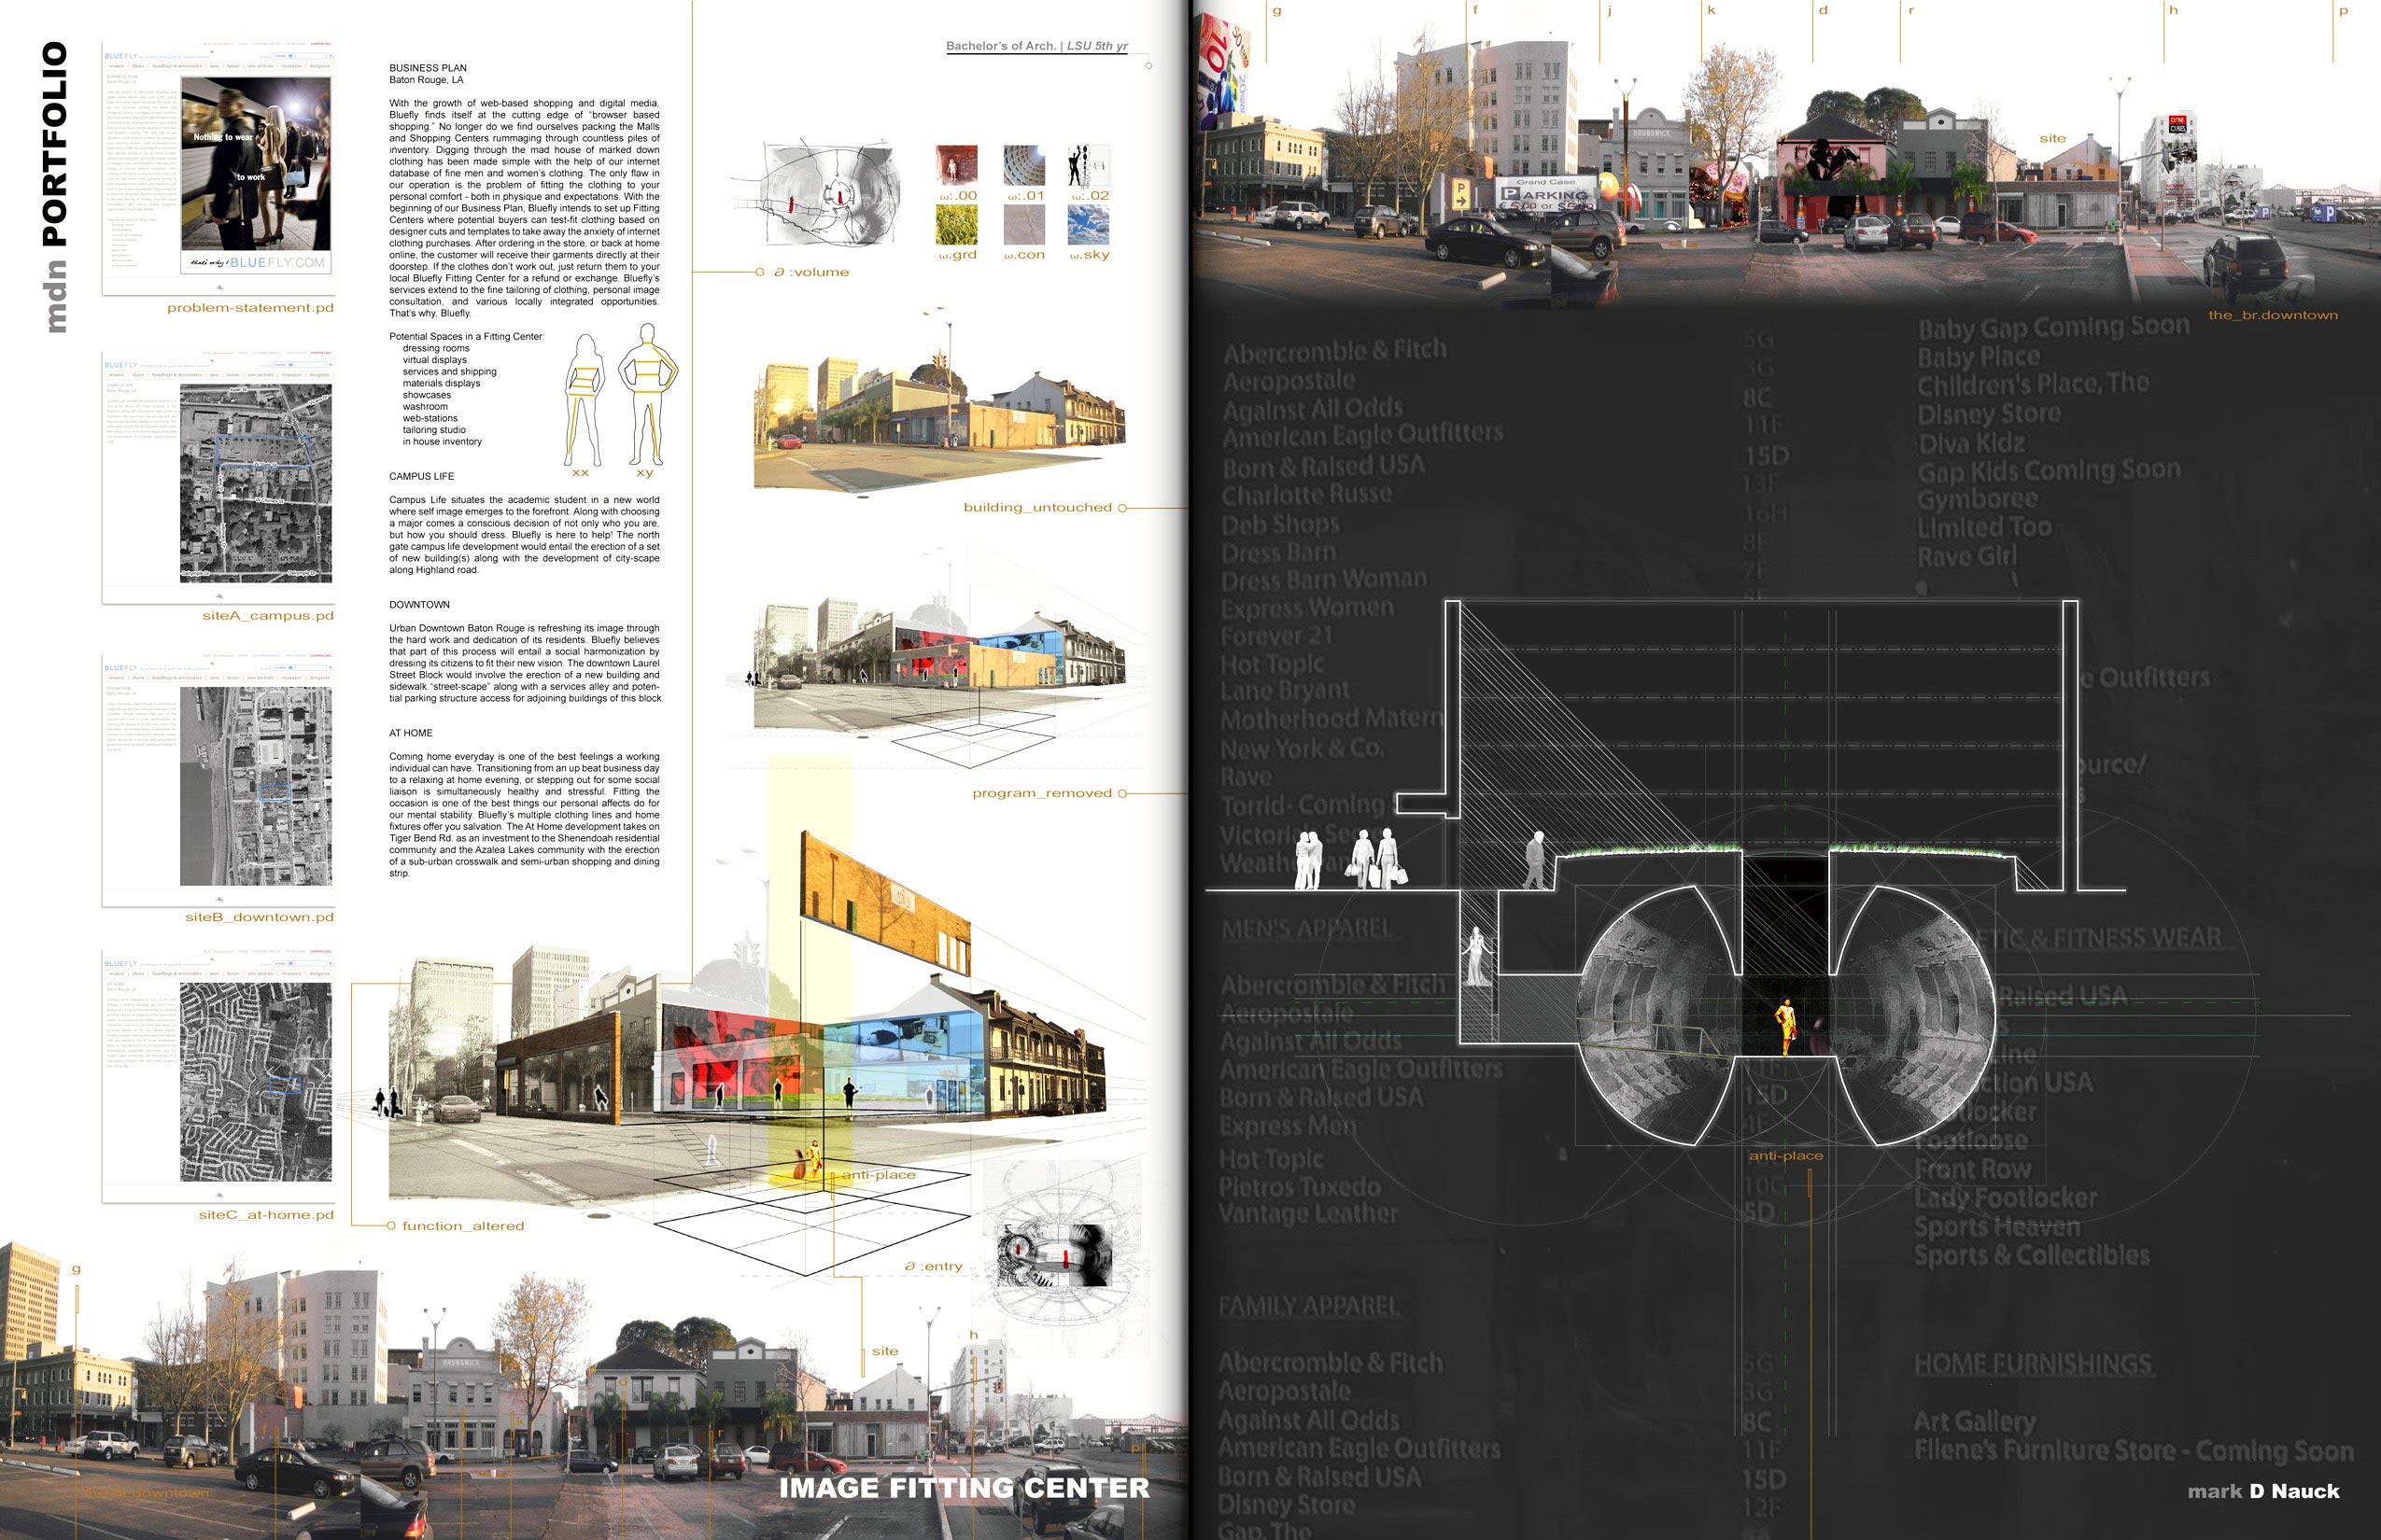Click the 'siteC_at-home.pd' caption
2381x1540 pixels.
(266, 1215)
